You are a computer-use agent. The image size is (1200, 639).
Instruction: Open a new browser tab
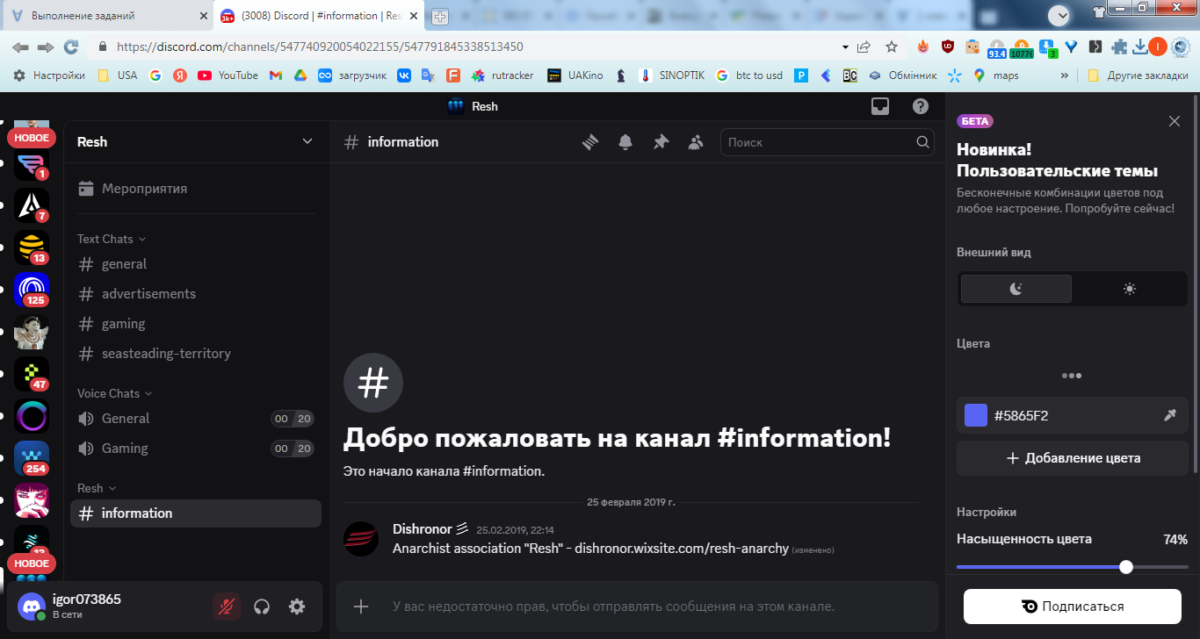[440, 17]
